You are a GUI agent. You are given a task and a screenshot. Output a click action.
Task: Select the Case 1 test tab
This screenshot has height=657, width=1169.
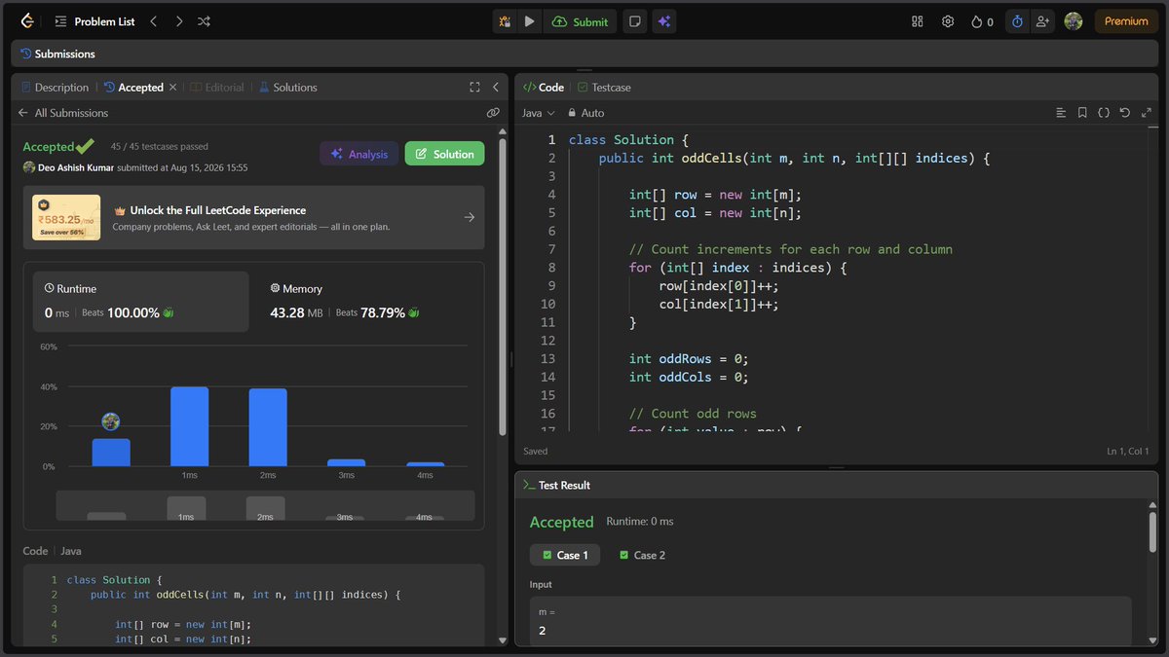point(565,555)
